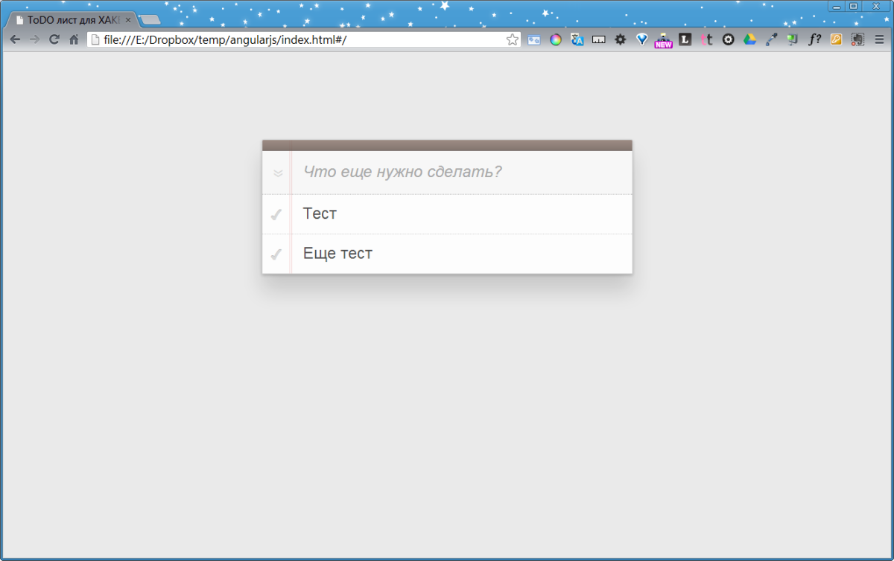Reload the current page

click(54, 40)
